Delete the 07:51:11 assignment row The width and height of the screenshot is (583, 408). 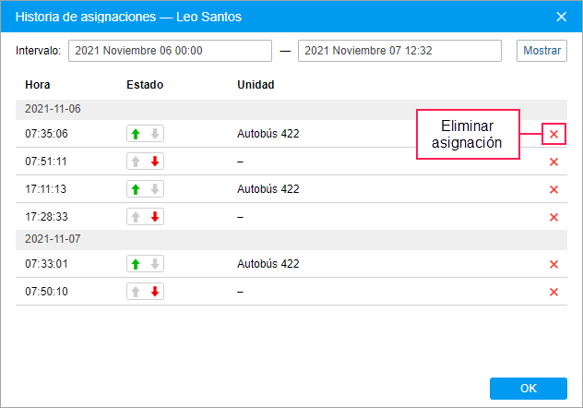click(553, 162)
